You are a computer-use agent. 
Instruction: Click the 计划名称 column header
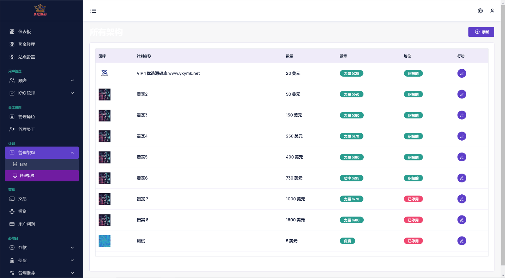(144, 56)
